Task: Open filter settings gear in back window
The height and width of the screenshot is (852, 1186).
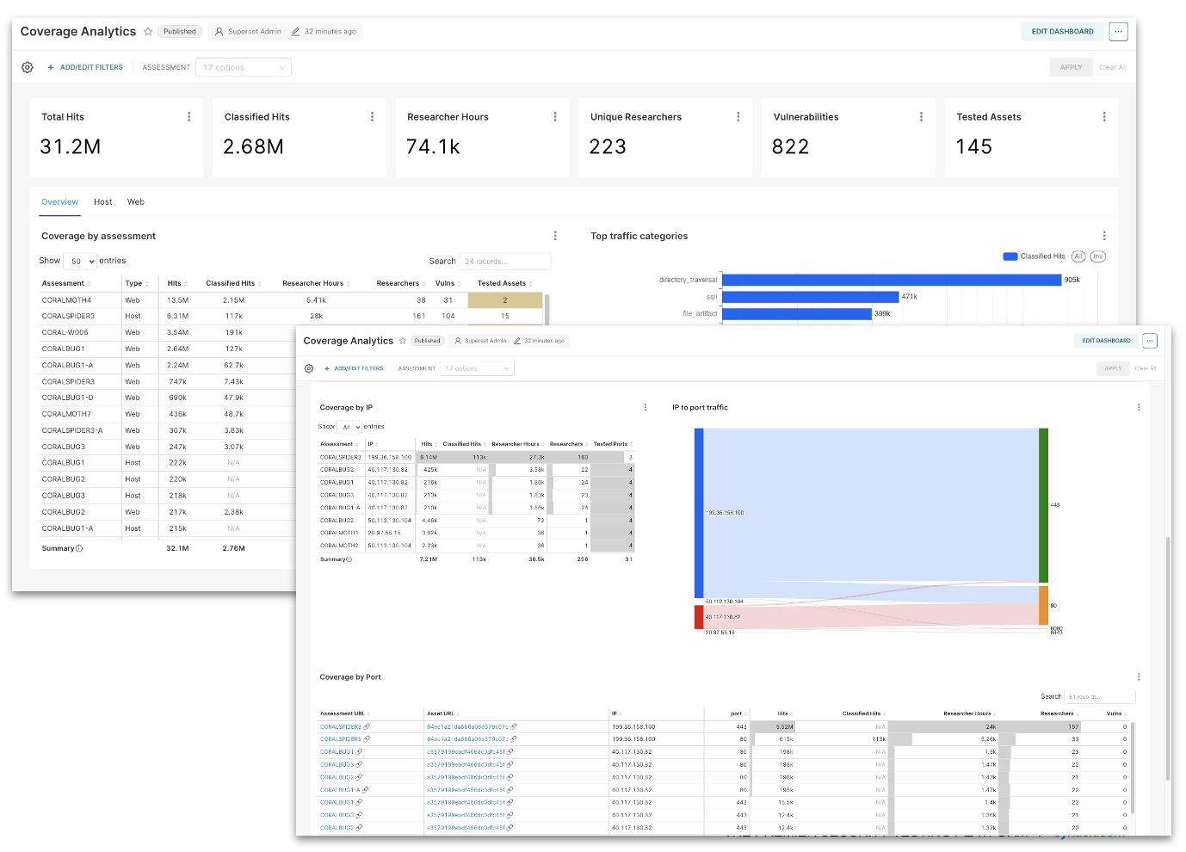Action: 28,67
